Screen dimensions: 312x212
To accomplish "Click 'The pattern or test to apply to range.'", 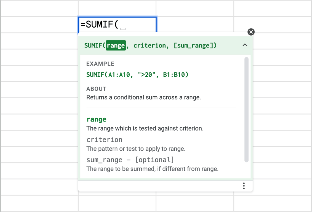I will pyautogui.click(x=136, y=149).
